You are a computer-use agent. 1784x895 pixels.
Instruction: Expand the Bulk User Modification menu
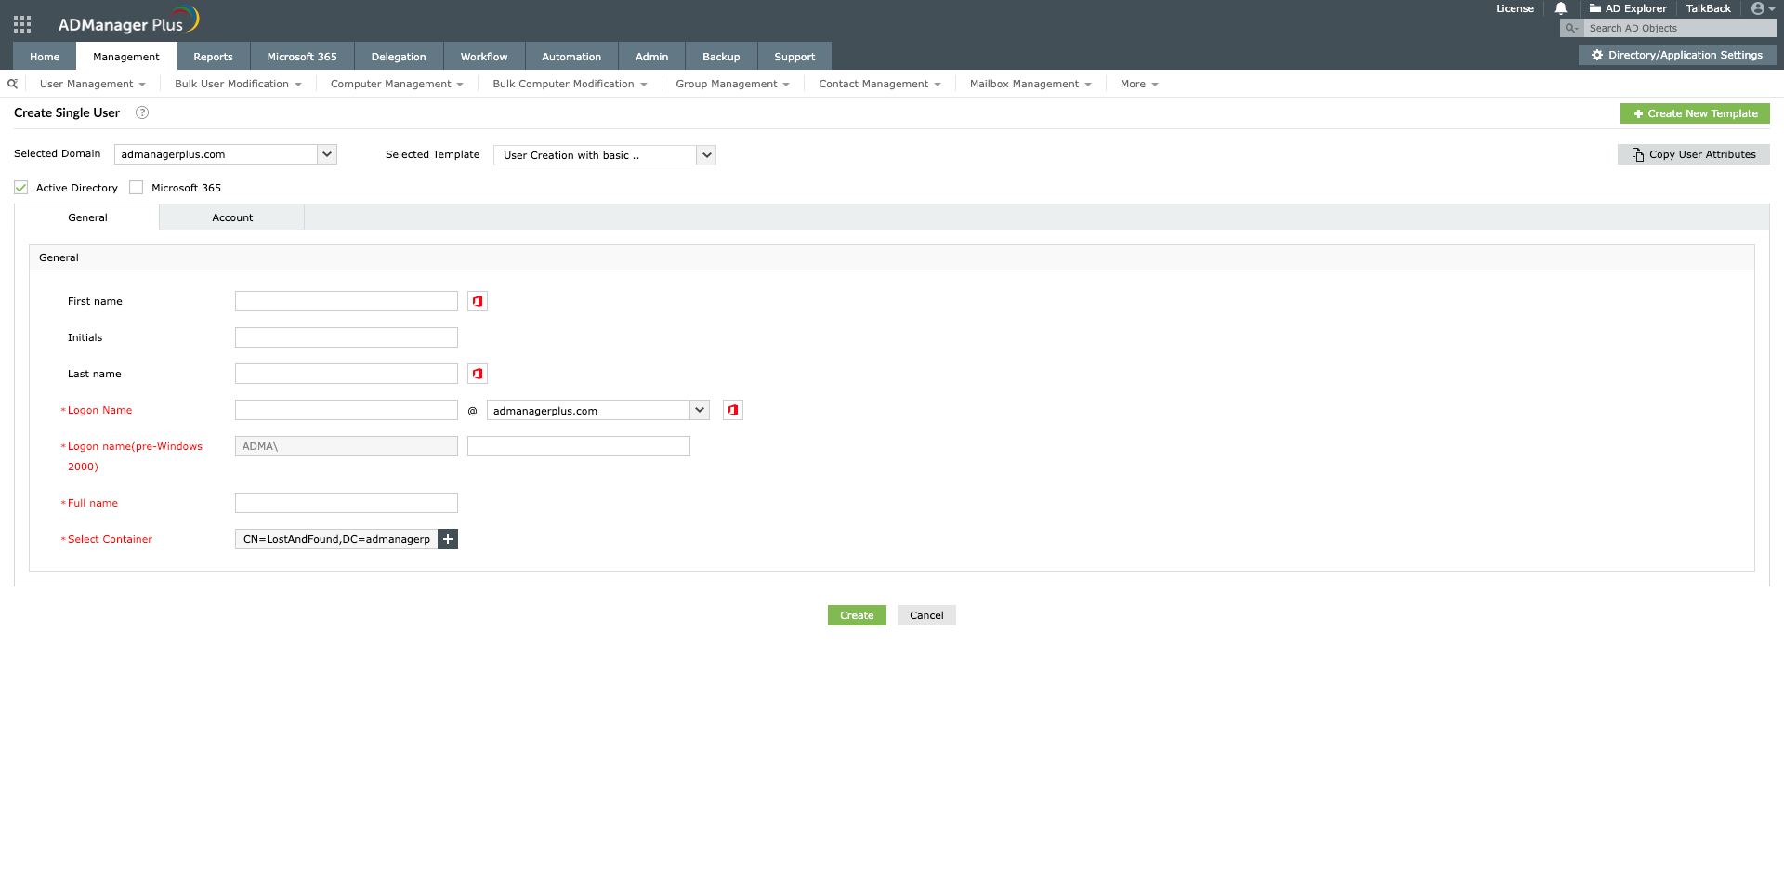click(238, 84)
